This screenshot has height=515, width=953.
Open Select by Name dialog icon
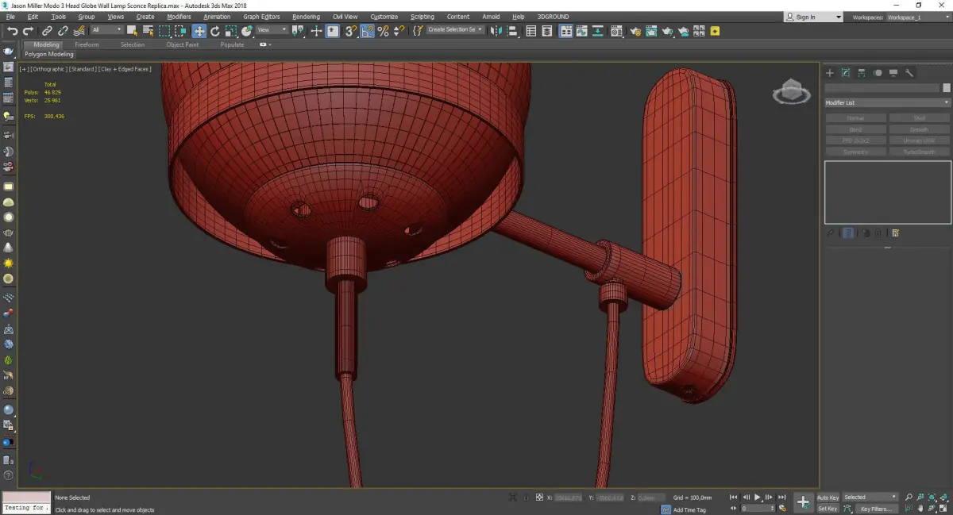coord(148,31)
